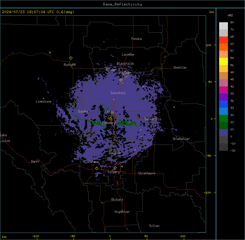Screen dimensions: 245x240
Task: Click the Sylvan label on the map
Action: pos(111,70)
